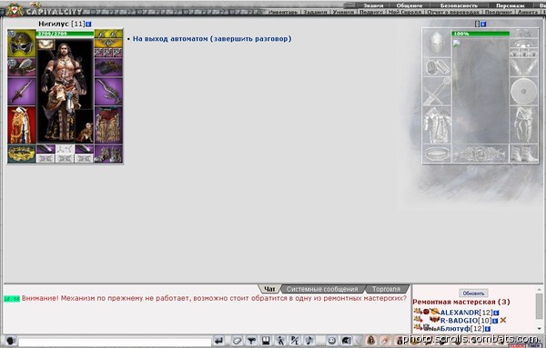546x348 pixels.
Task: Click the gloves equipment slot
Action: 108,67
